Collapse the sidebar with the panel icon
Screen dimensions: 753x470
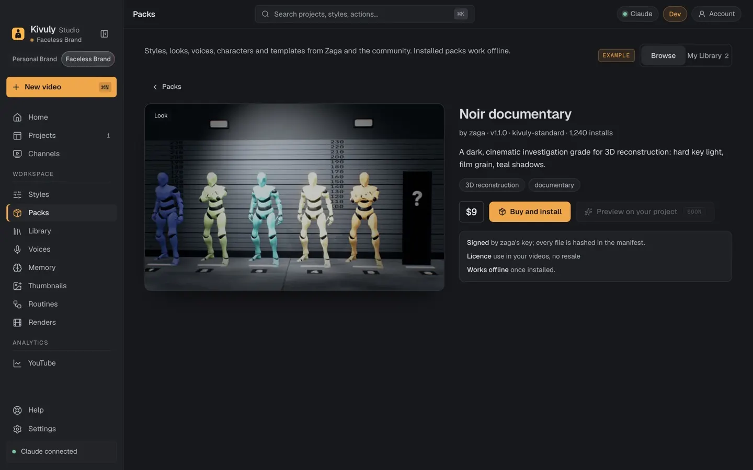click(x=105, y=34)
